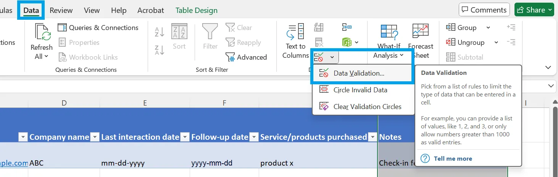Image resolution: width=558 pixels, height=177 pixels.
Task: Sort A to Z ascending
Action: [x=160, y=32]
